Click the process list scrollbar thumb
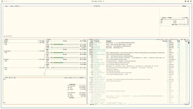 [189, 43]
